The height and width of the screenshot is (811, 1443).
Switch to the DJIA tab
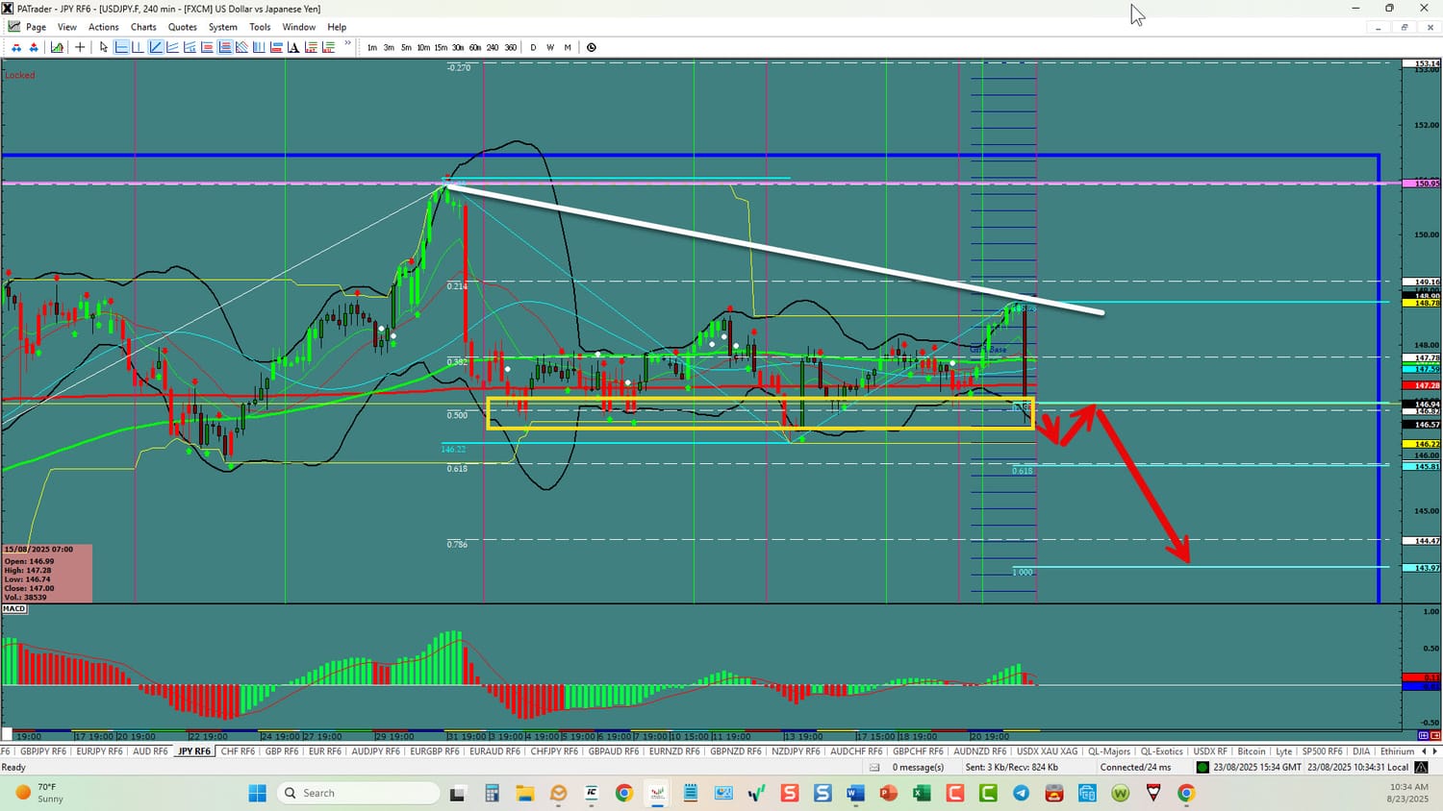tap(1361, 751)
